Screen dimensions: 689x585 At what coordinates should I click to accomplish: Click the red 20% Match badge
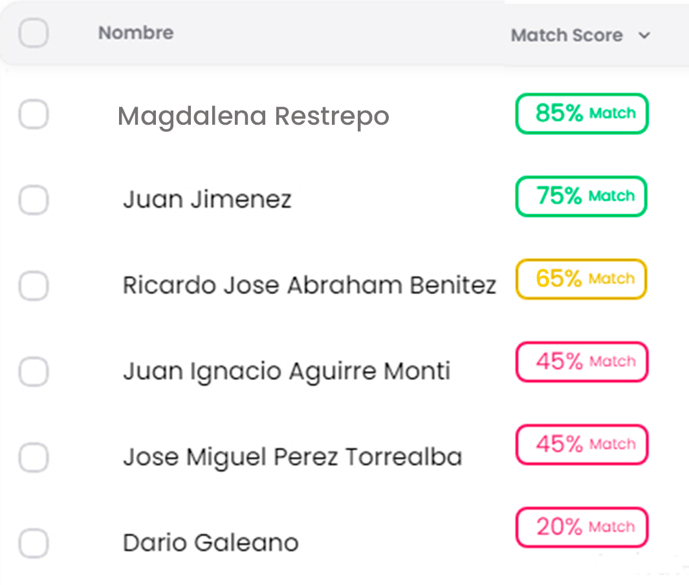[x=581, y=527]
